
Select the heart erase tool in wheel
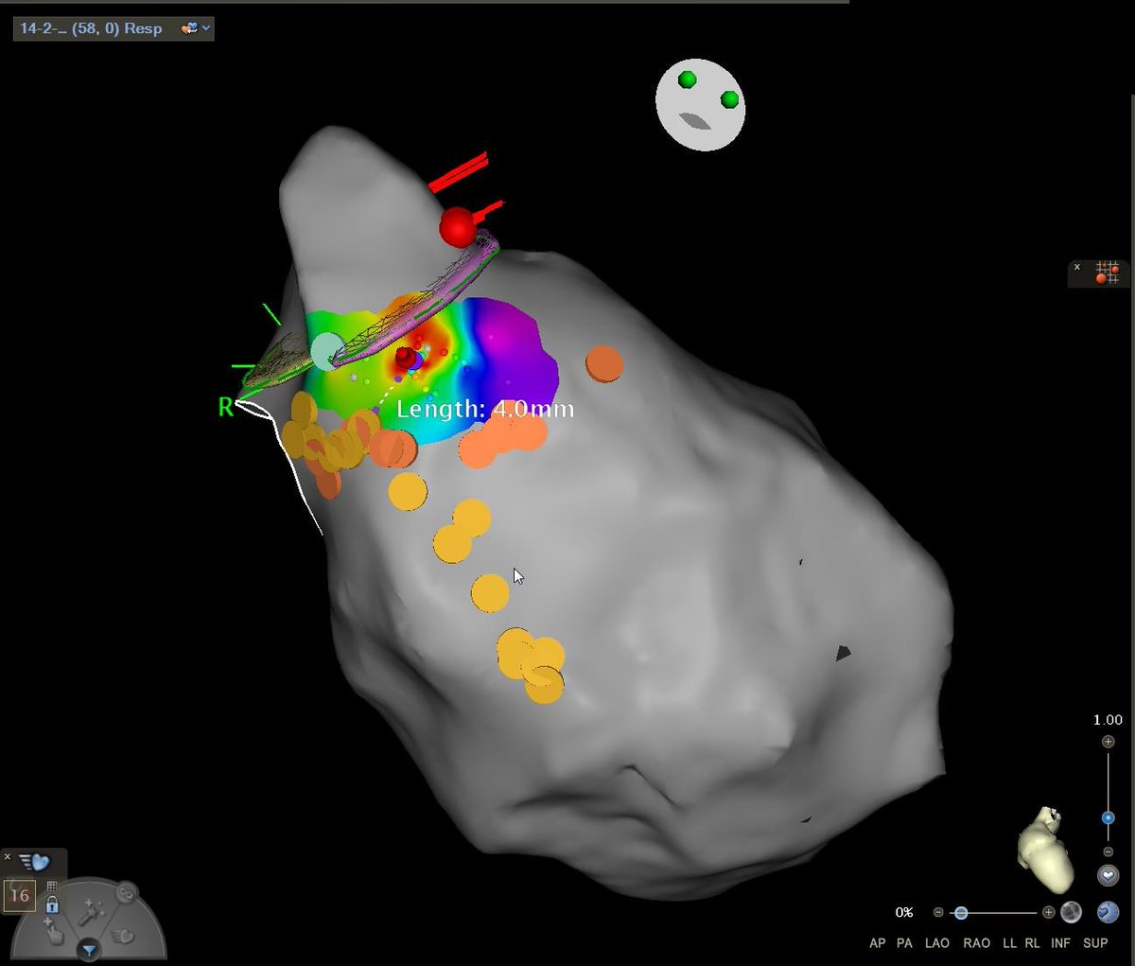click(123, 937)
